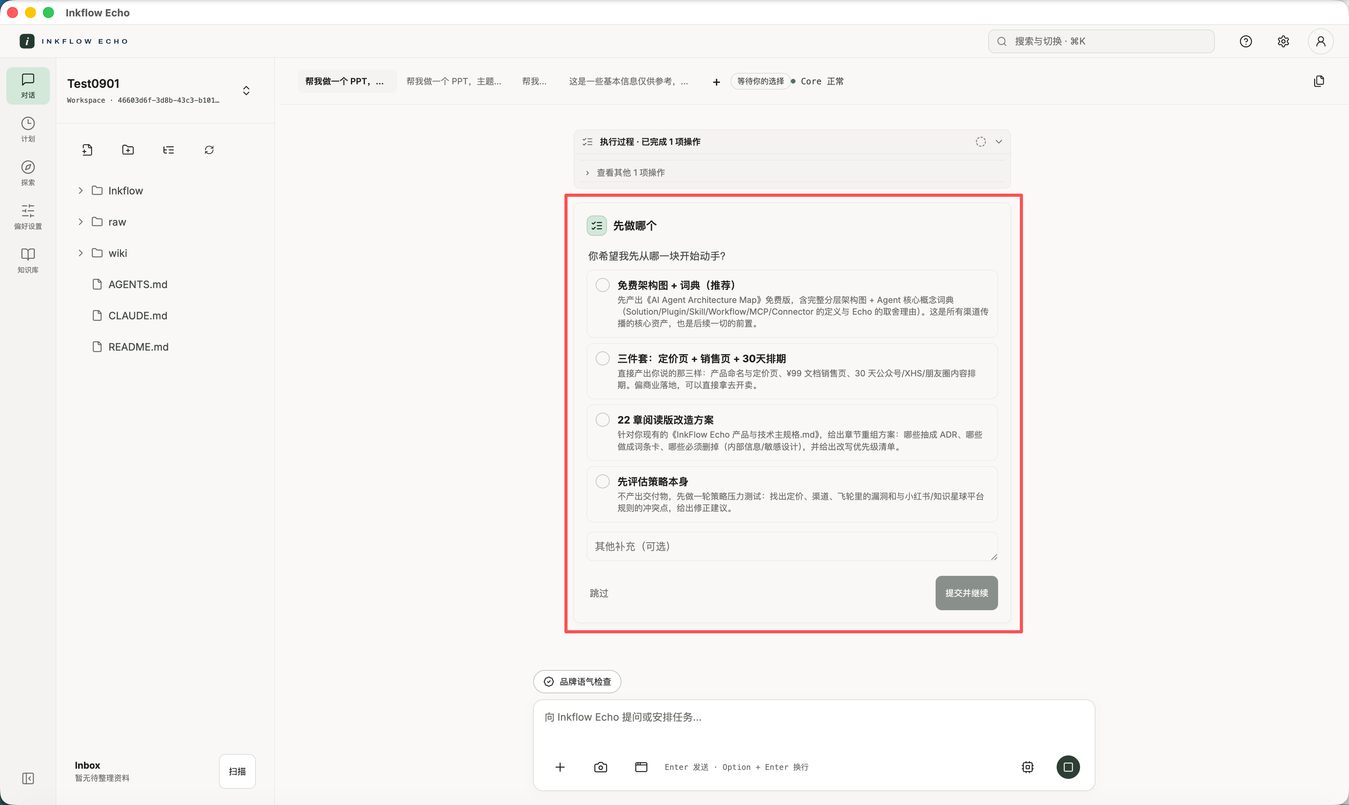This screenshot has height=805, width=1349.
Task: Switch to the 这是一些基本信息仅供参考 tab
Action: (628, 81)
